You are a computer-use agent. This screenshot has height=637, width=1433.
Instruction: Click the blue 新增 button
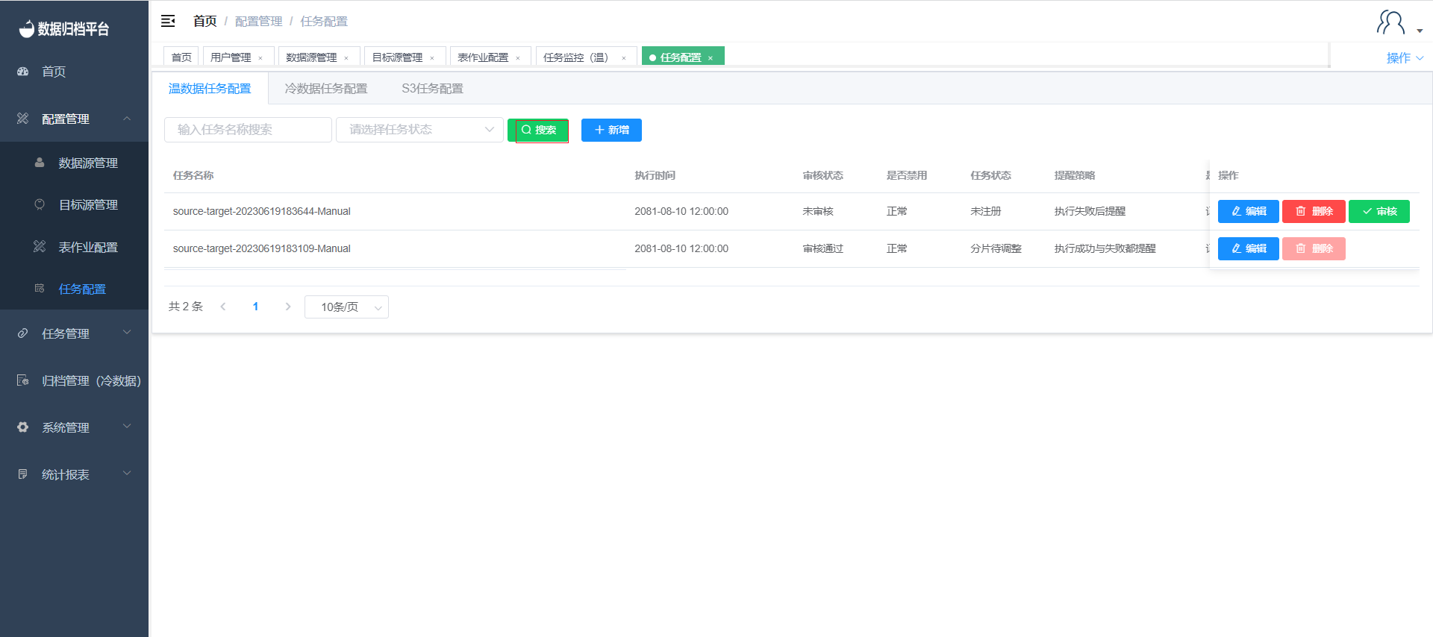click(611, 130)
